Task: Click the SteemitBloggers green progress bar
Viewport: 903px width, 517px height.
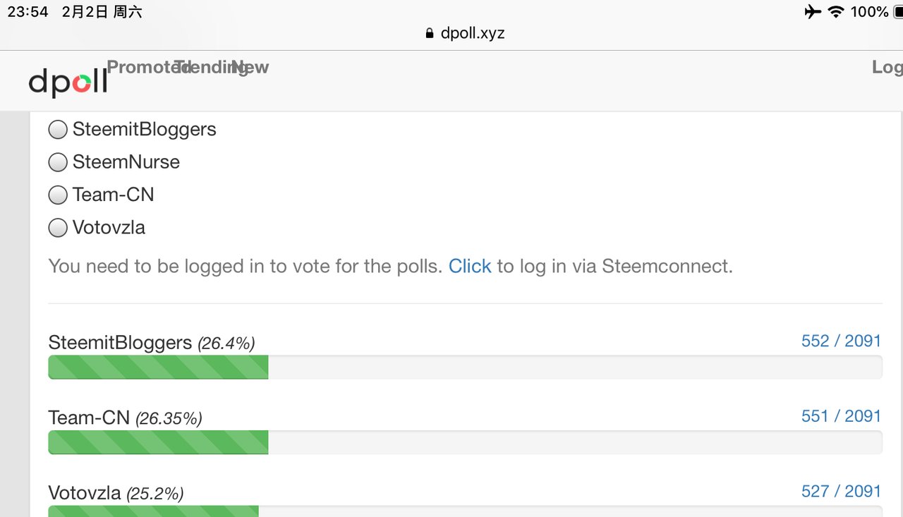Action: click(158, 367)
